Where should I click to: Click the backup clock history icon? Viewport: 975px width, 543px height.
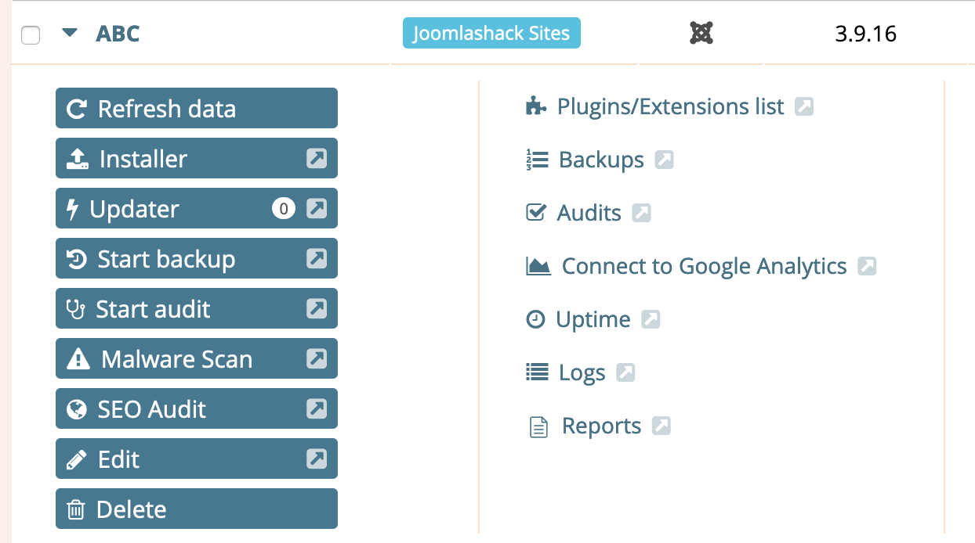(77, 259)
